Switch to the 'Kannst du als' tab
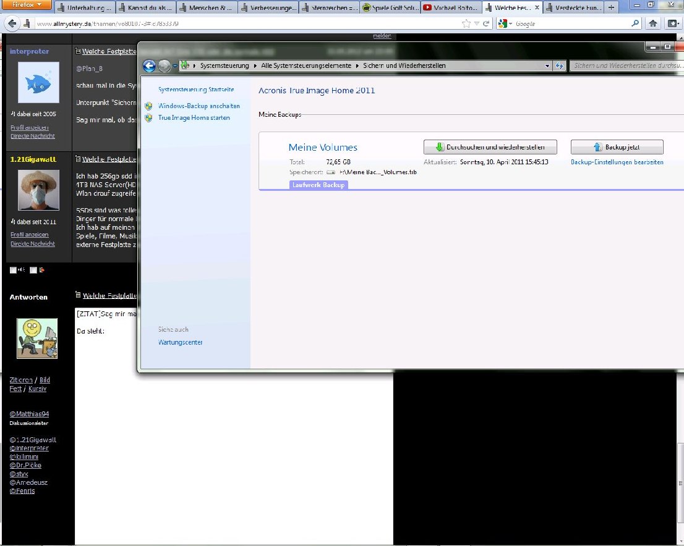684x546 pixels. pyautogui.click(x=146, y=7)
